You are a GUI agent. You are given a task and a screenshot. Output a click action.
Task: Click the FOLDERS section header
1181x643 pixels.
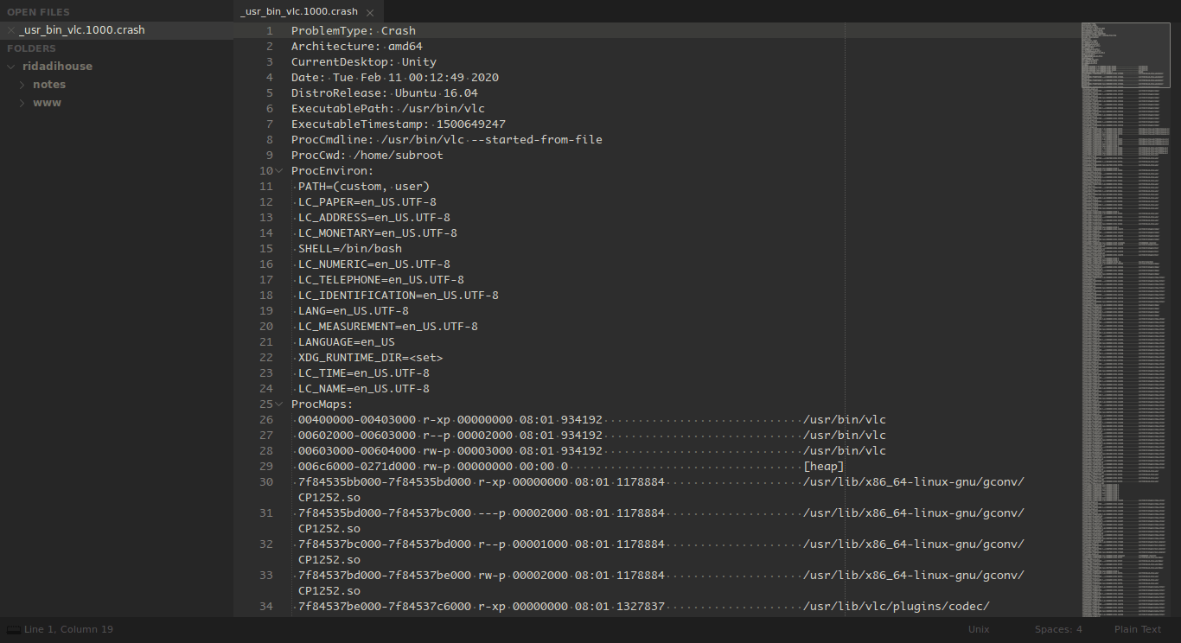(x=32, y=48)
